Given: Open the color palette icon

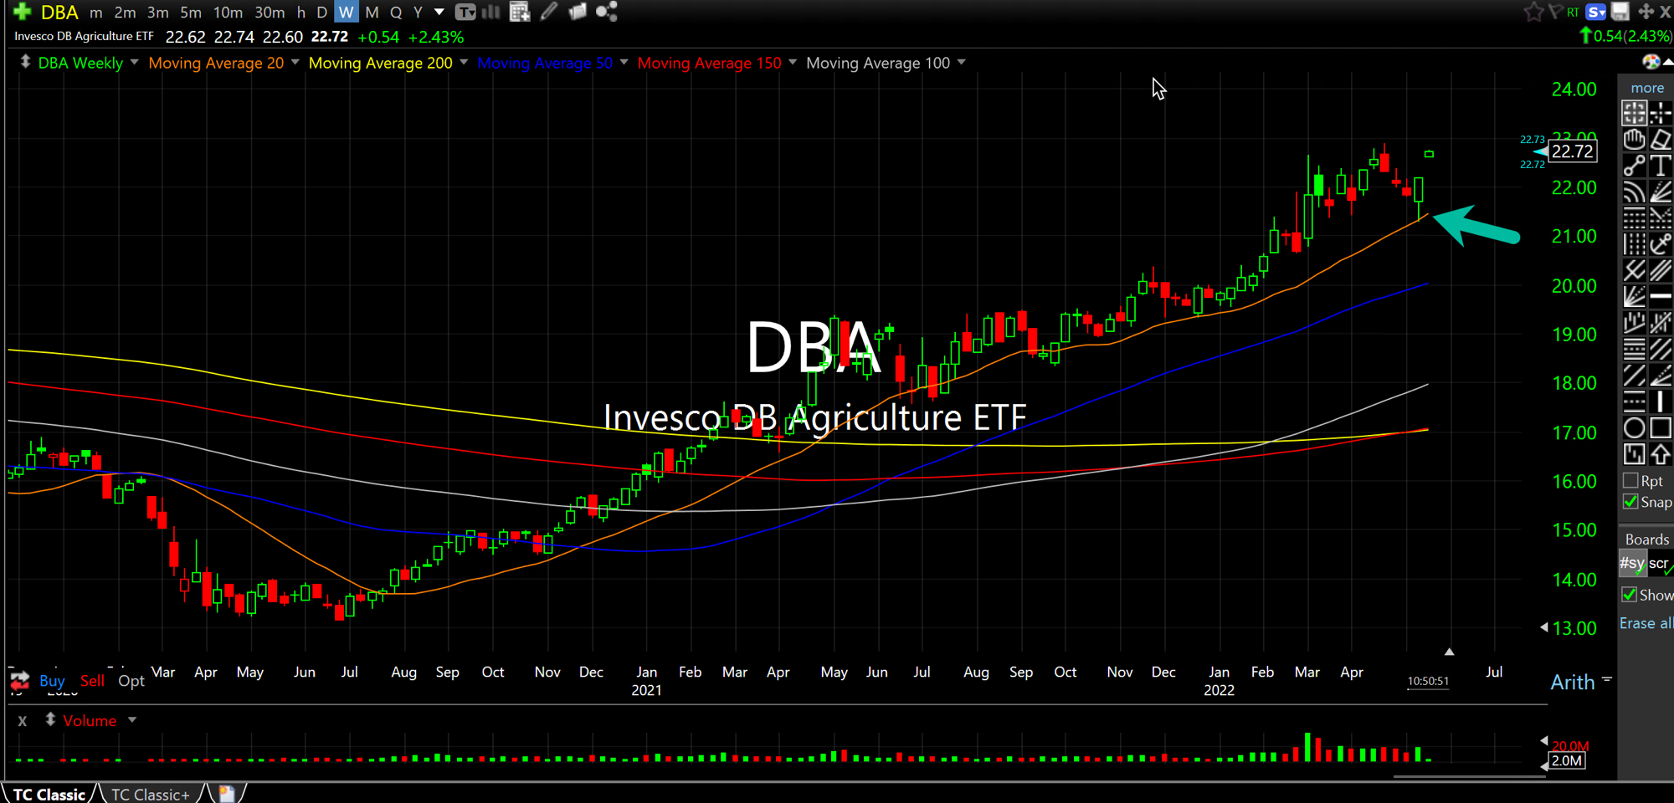Looking at the screenshot, I should point(1651,62).
